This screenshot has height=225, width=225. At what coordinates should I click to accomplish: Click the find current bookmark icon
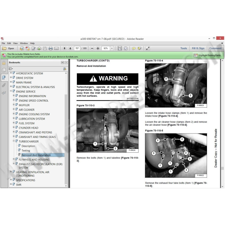click(65, 69)
